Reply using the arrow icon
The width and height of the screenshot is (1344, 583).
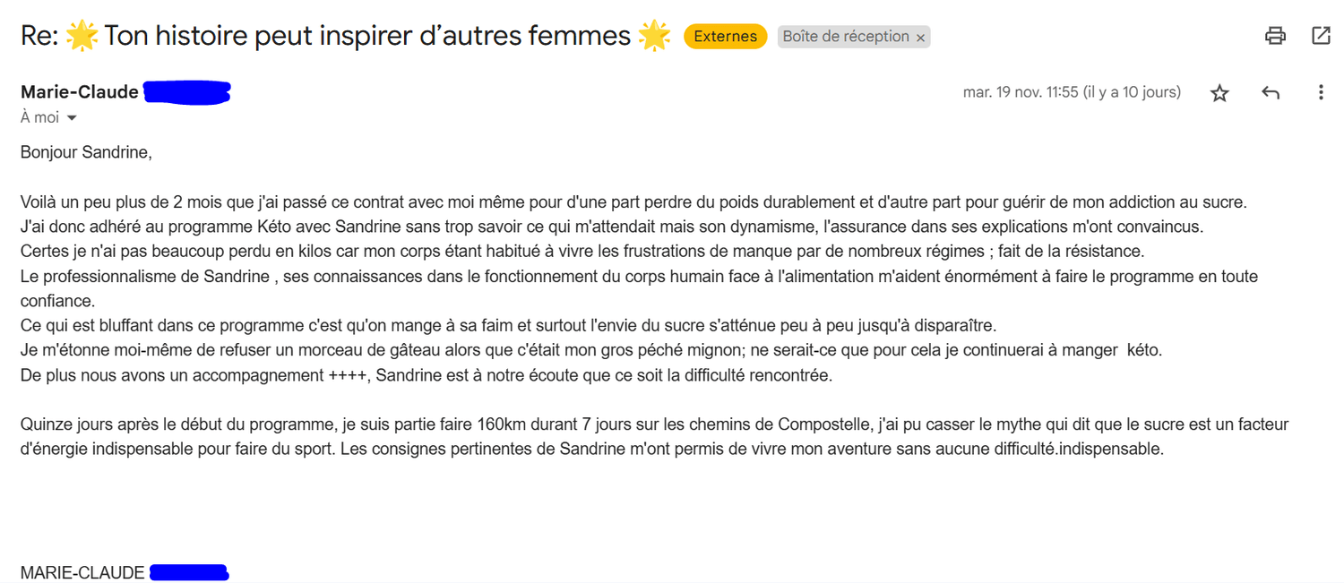pyautogui.click(x=1271, y=92)
